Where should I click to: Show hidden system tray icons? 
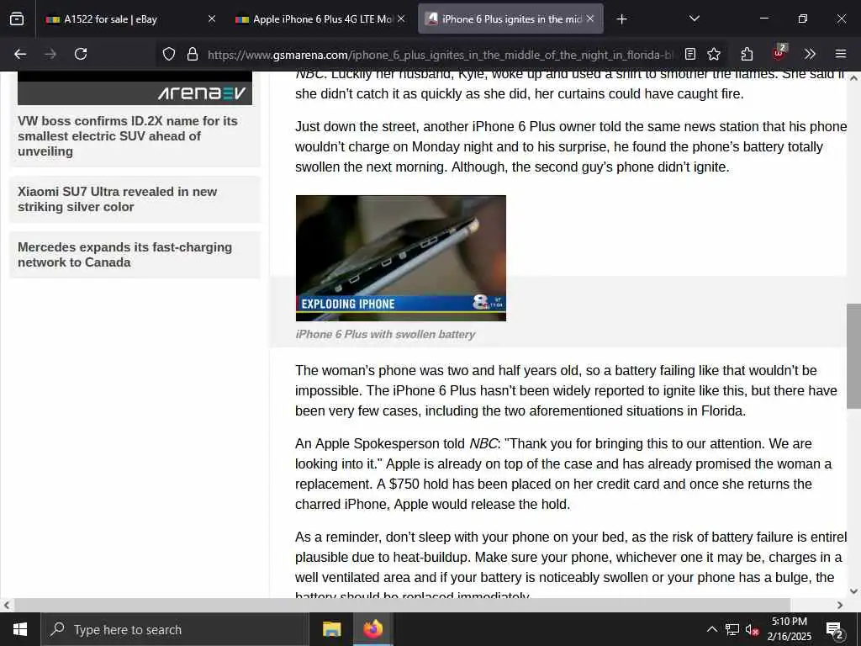pos(711,629)
